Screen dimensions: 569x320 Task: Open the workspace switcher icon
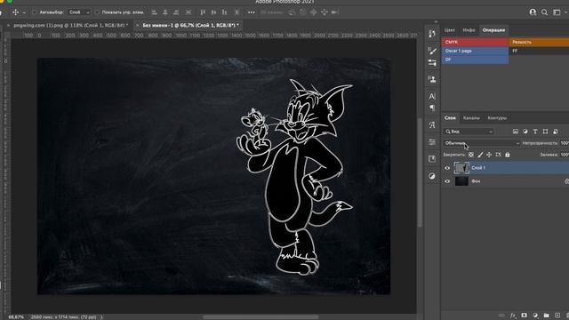tap(557, 12)
